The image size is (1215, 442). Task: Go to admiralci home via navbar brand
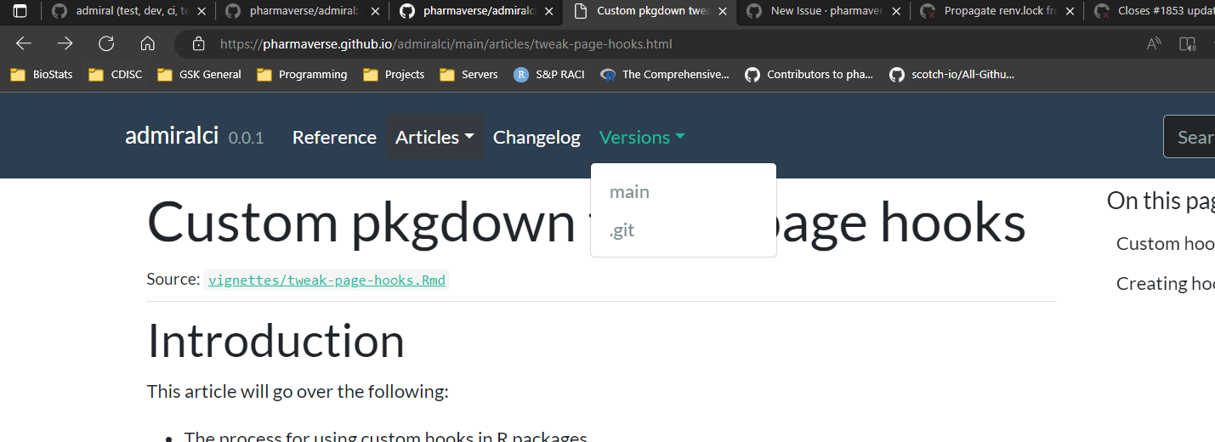(172, 136)
